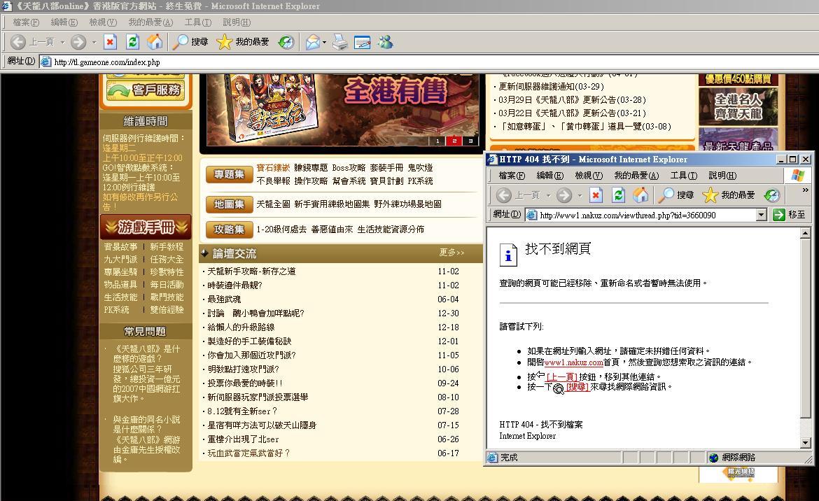Click Edit page icon in main toolbar
Screen dimensions: 819x501
[362, 42]
